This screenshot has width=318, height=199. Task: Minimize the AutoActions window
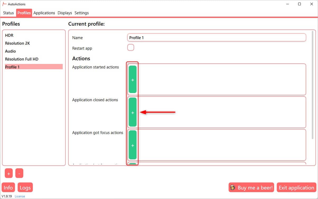pos(287,4)
